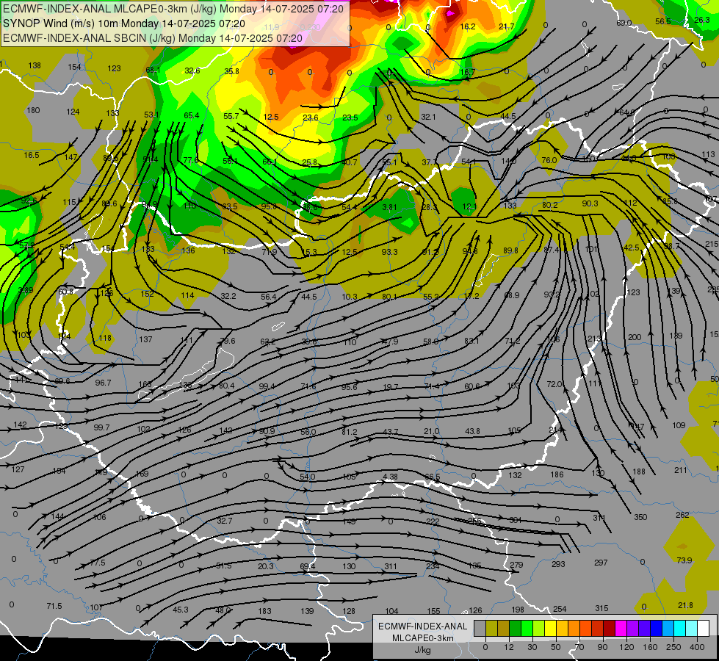The image size is (719, 661).
Task: Click the map value 73.9
Action: point(684,560)
